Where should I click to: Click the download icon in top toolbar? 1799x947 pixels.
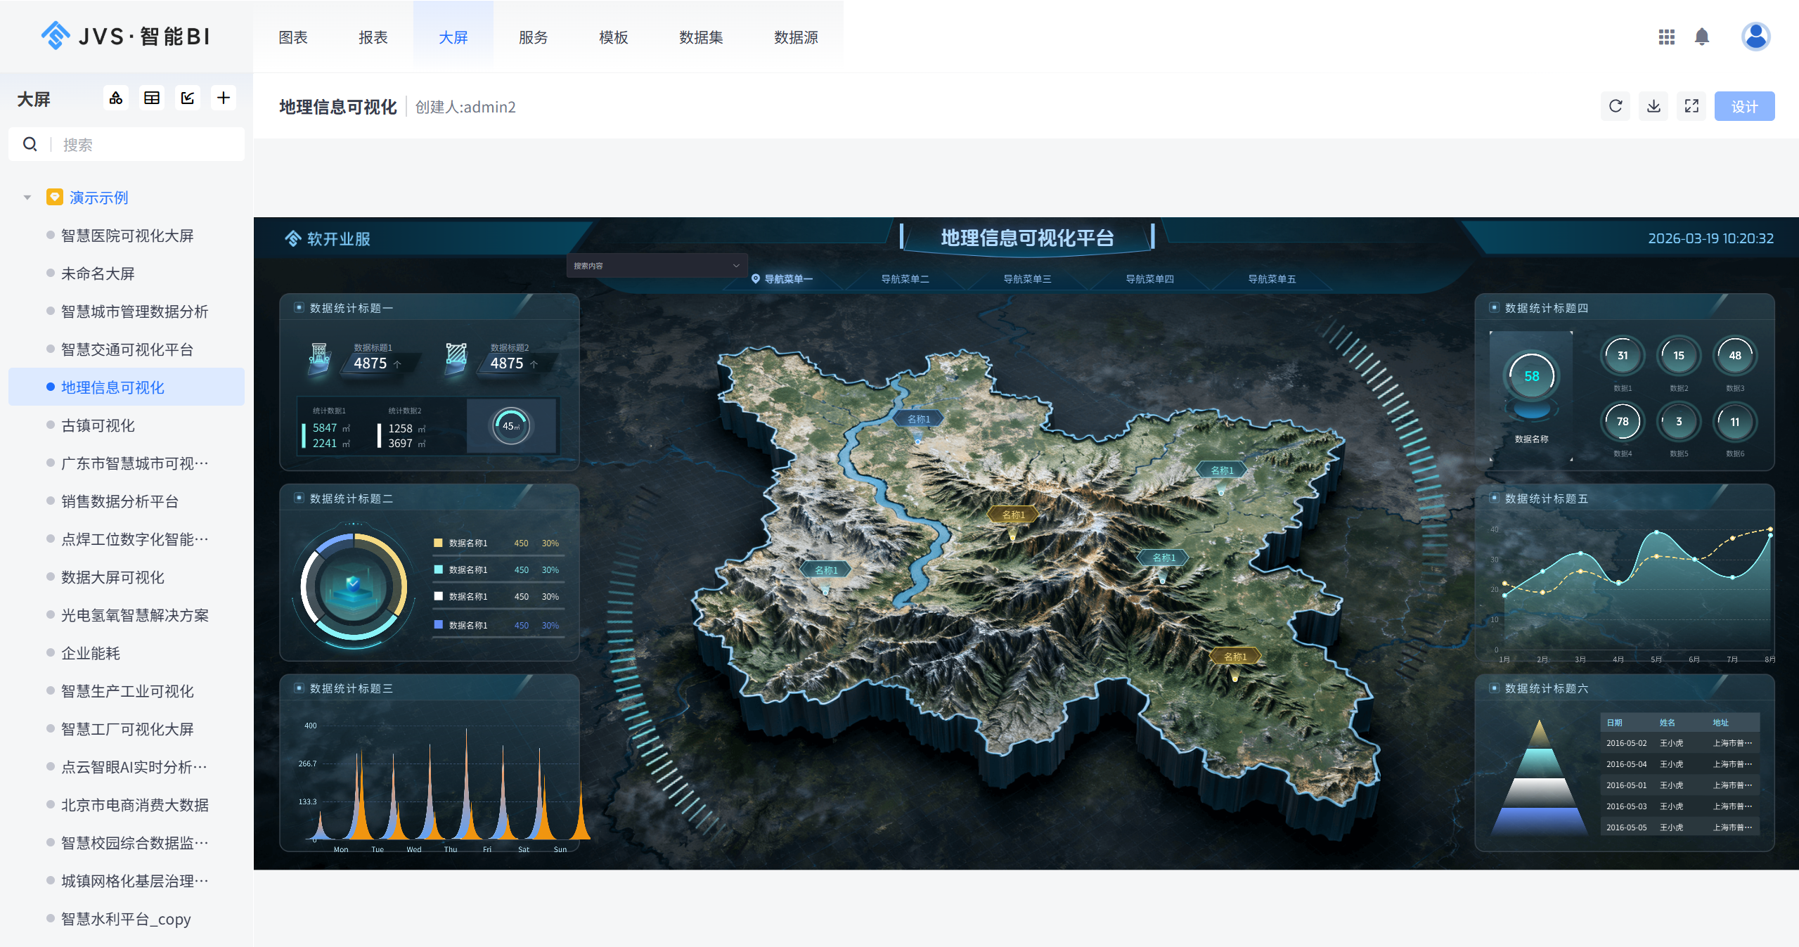point(1653,106)
